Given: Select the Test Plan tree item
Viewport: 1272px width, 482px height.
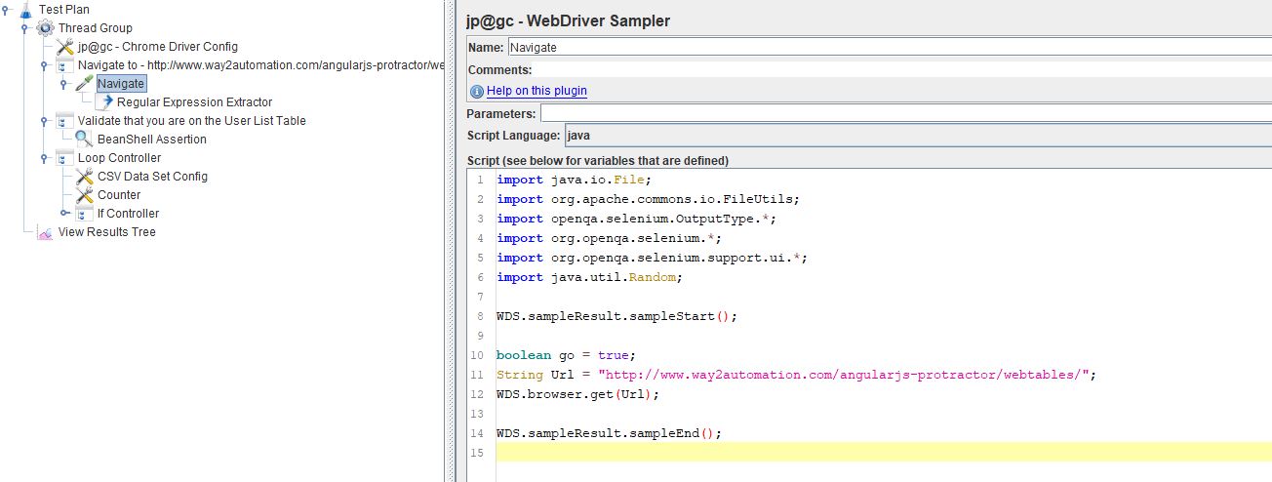Looking at the screenshot, I should click(64, 10).
